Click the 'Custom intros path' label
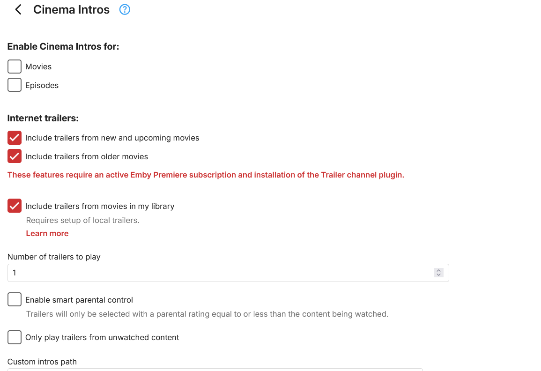541x371 pixels. click(42, 362)
